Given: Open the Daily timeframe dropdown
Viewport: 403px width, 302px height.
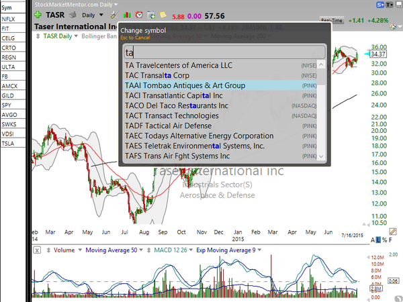Looking at the screenshot, I should (x=101, y=15).
